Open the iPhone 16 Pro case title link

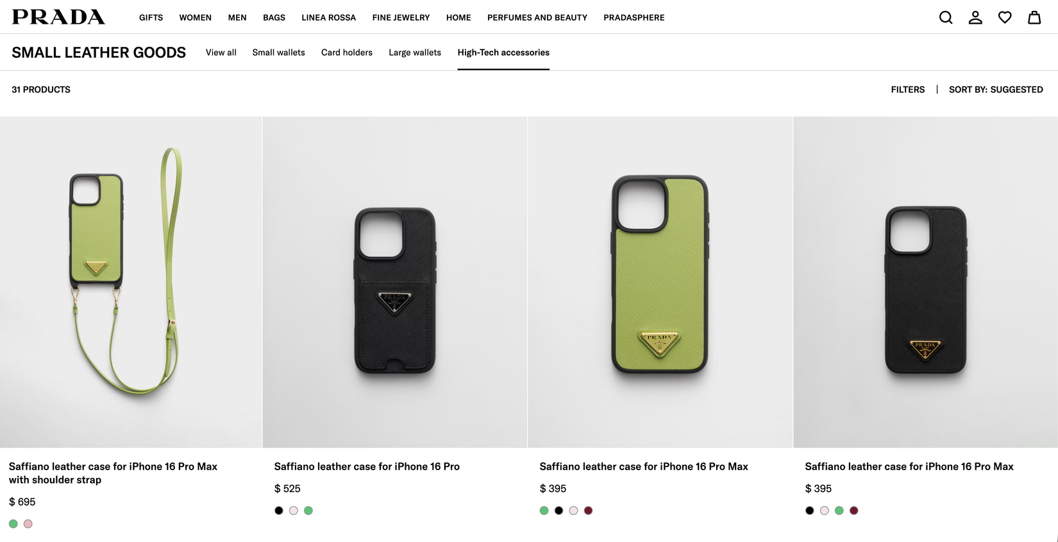366,466
